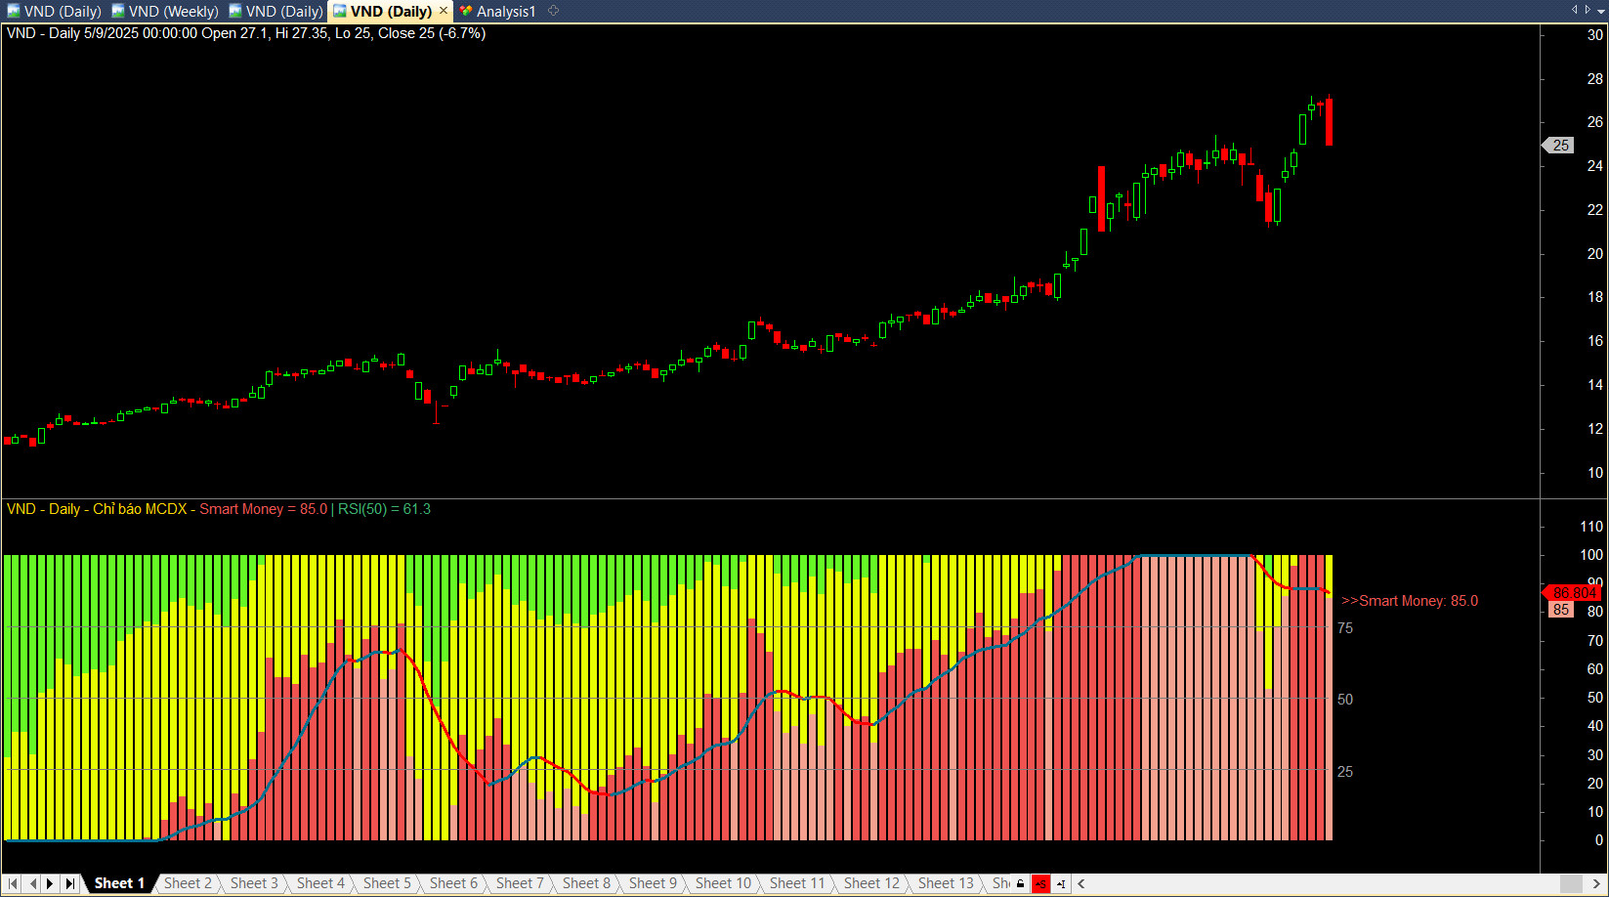This screenshot has height=897, width=1609.
Task: Toggle the red symbol link button
Action: pos(1040,884)
